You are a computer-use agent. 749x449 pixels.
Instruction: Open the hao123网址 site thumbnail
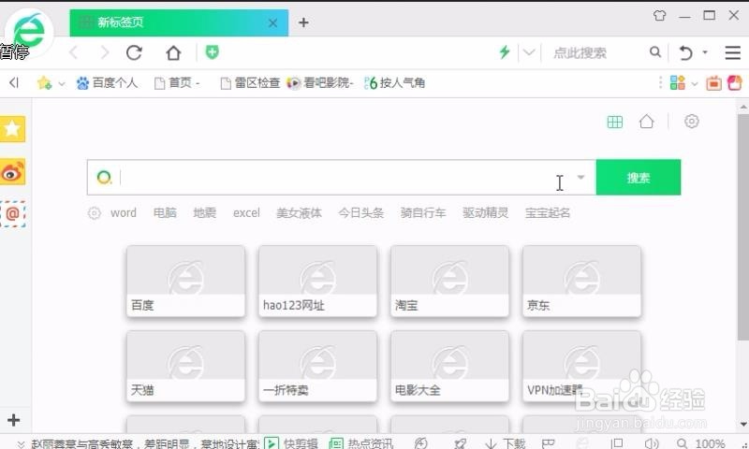[x=317, y=281]
